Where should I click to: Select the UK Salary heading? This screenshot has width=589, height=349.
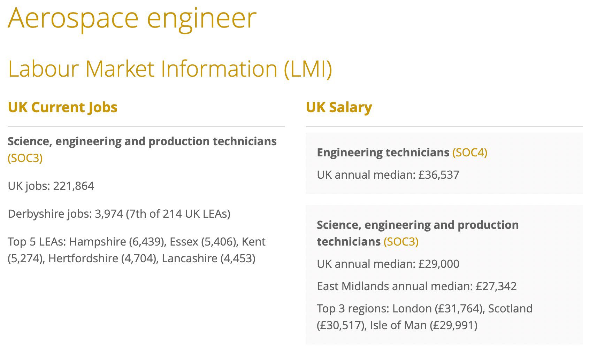(339, 107)
